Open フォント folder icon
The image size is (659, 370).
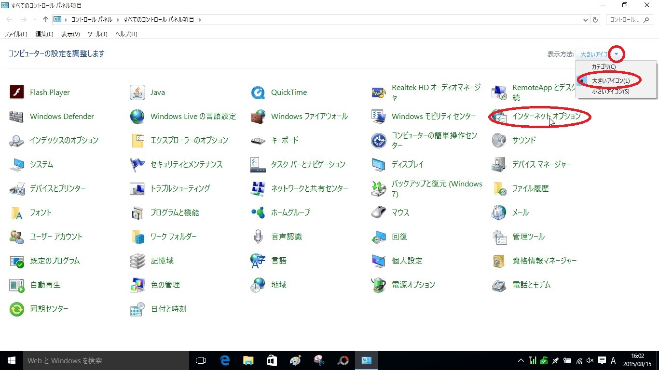coord(17,212)
